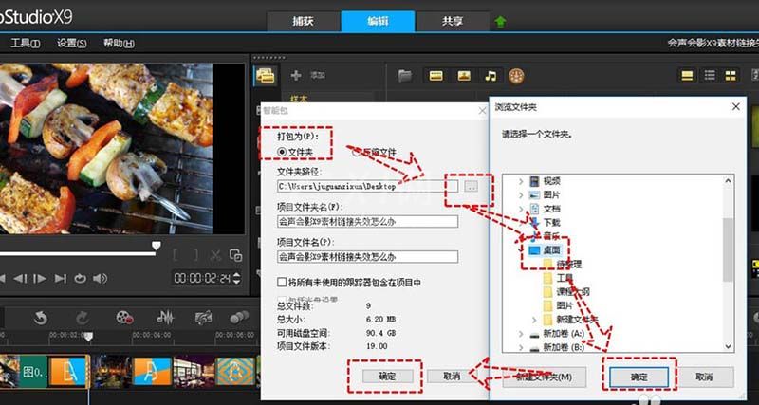Image resolution: width=759 pixels, height=405 pixels.
Task: Open the Auto Music icon in timeline toolbar
Action: [x=204, y=318]
